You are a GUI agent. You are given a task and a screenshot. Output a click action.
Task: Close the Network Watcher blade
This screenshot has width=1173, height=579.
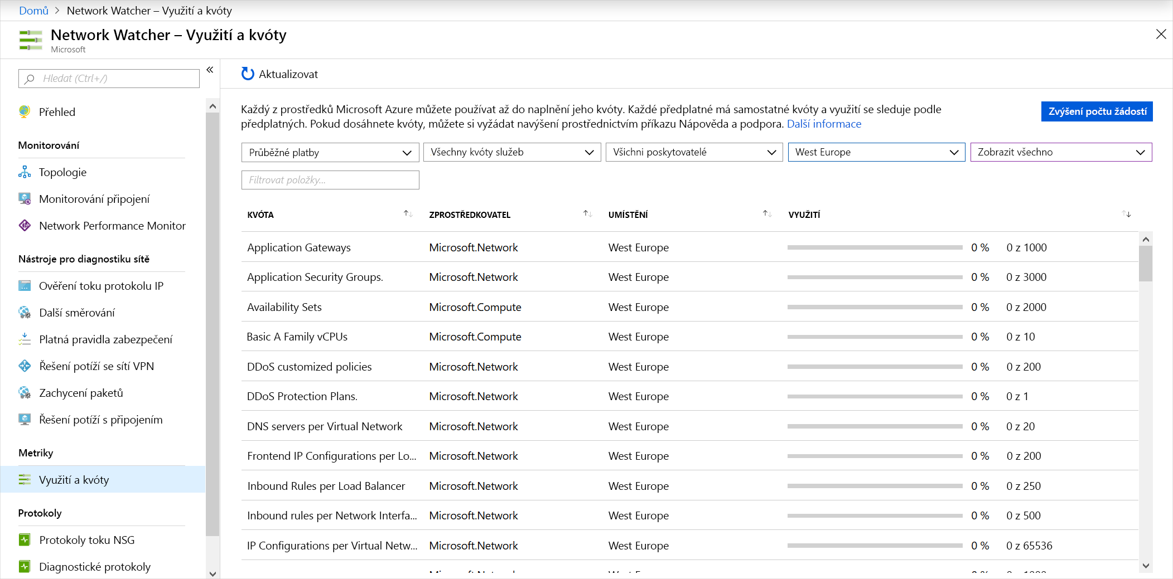1161,35
